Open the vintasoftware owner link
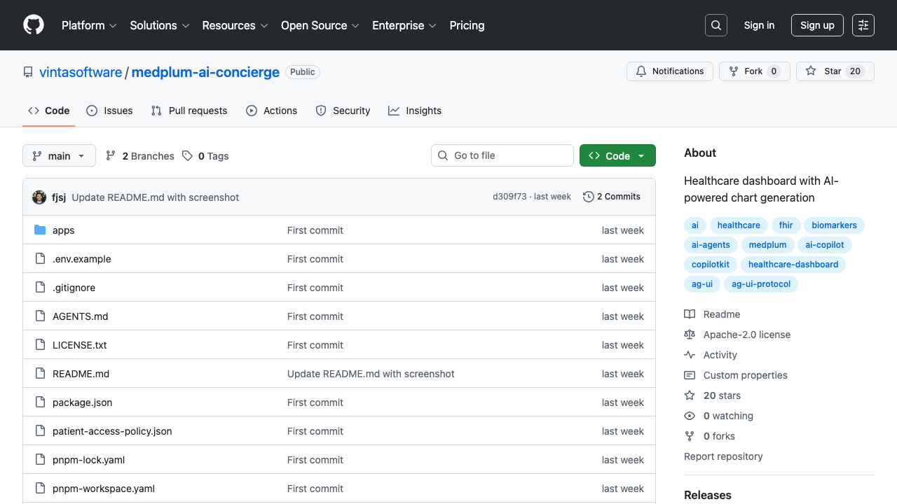 click(x=81, y=71)
